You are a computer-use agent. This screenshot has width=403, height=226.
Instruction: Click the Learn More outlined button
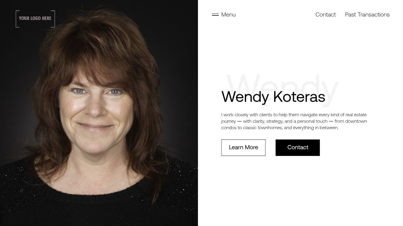point(243,147)
